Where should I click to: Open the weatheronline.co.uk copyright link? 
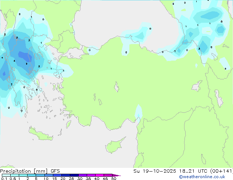(x=202, y=177)
